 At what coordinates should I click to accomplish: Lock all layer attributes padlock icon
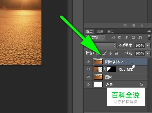pos(117,53)
